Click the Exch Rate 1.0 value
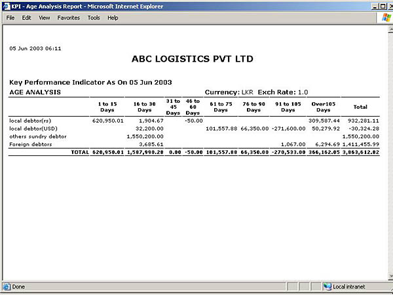Image resolution: width=393 pixels, height=295 pixels. 303,92
